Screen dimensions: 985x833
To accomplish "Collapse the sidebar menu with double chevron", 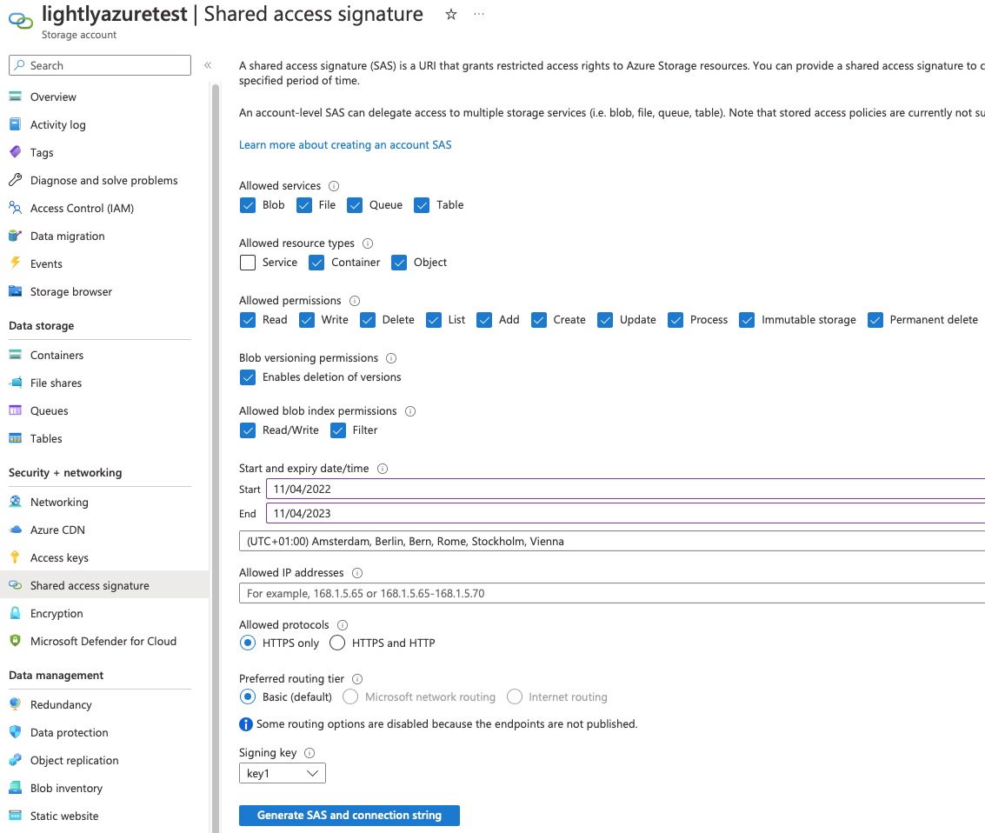I will point(208,65).
